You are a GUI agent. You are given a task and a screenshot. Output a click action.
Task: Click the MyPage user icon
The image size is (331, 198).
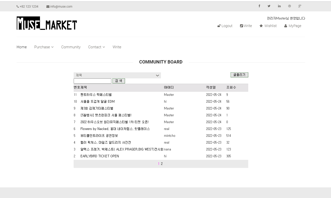point(285,26)
